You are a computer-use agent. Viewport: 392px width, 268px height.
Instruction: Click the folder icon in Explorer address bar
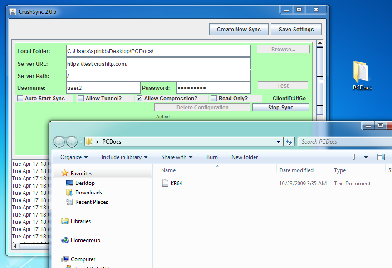[89, 142]
